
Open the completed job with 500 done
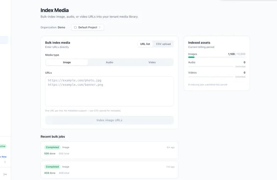pos(109,150)
